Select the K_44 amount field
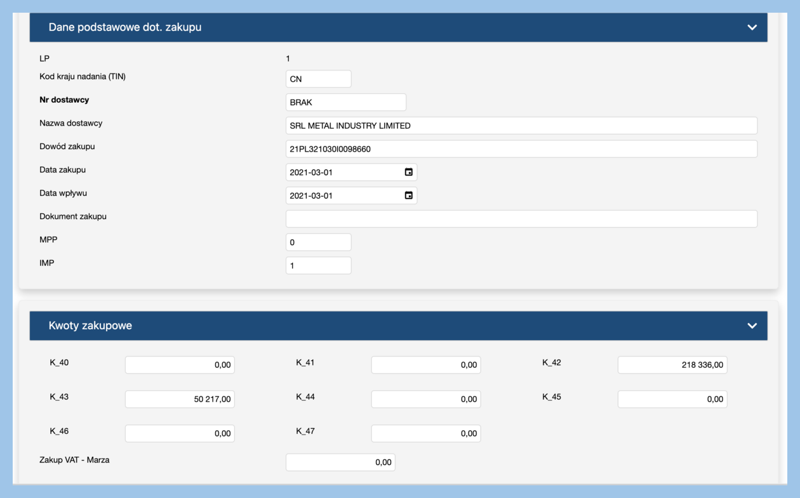The width and height of the screenshot is (800, 498). [425, 399]
